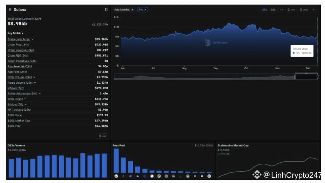The image size is (325, 183).
Task: Click the plus button at chart toolbar end
Action: point(314,10)
